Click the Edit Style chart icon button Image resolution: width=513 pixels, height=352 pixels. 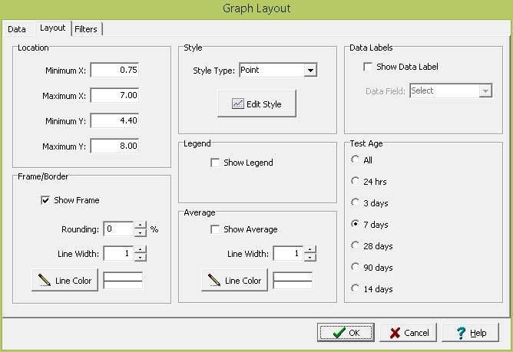pyautogui.click(x=256, y=104)
